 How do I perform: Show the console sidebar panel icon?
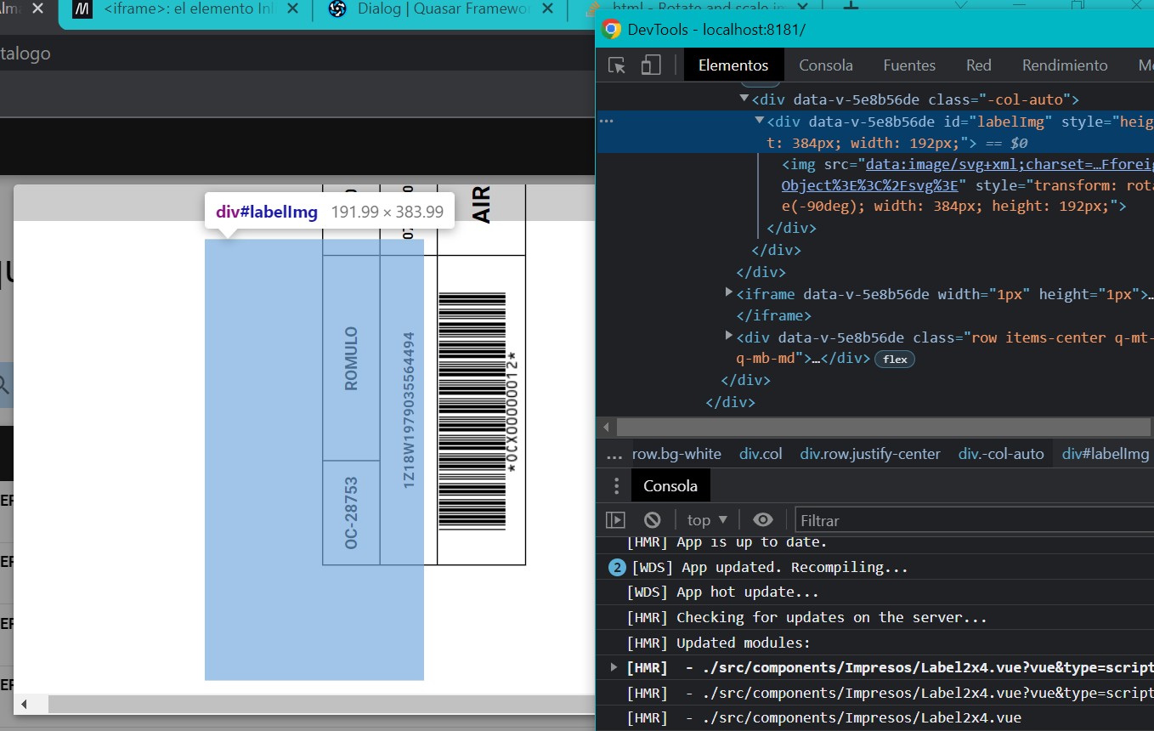[615, 519]
